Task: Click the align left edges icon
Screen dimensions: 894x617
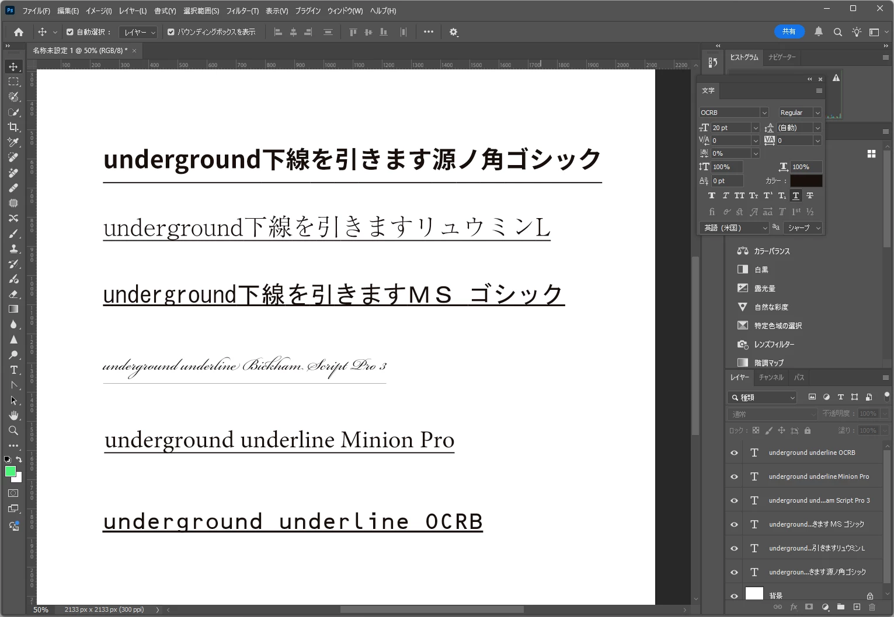Action: coord(278,32)
